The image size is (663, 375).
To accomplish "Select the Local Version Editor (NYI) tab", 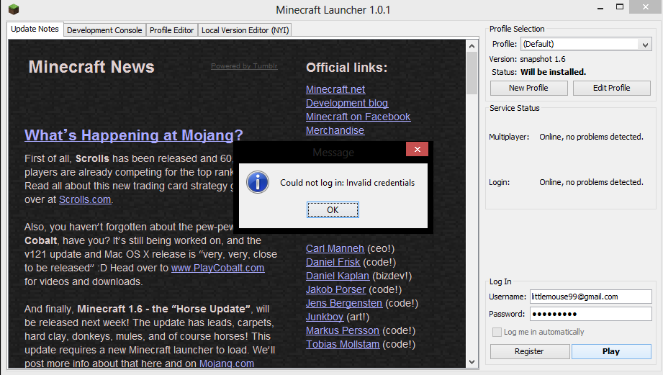I will click(245, 30).
